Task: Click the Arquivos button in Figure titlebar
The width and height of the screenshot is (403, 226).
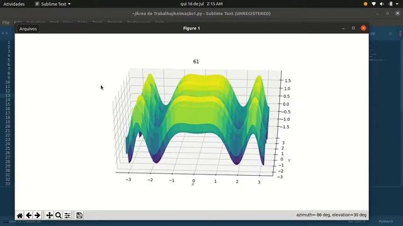Action: click(28, 29)
